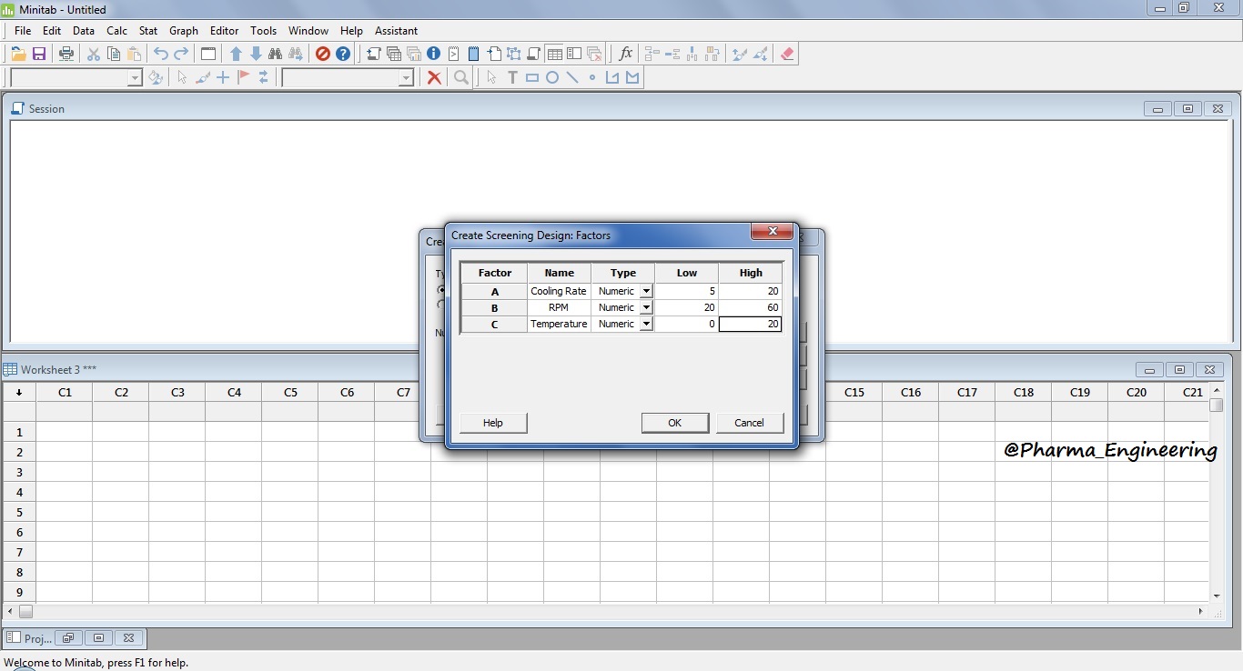Viewport: 1243px width, 671px height.
Task: Click the Undo toolbar icon
Action: pyautogui.click(x=160, y=53)
